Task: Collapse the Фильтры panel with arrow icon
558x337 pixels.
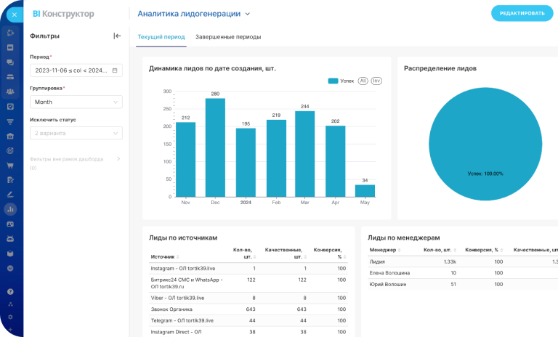Action: coord(117,36)
